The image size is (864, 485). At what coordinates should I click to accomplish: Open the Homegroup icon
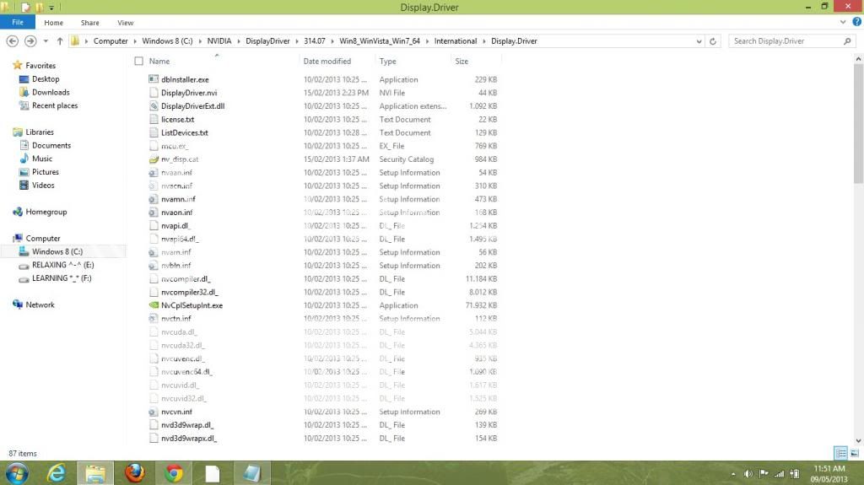[x=18, y=212]
